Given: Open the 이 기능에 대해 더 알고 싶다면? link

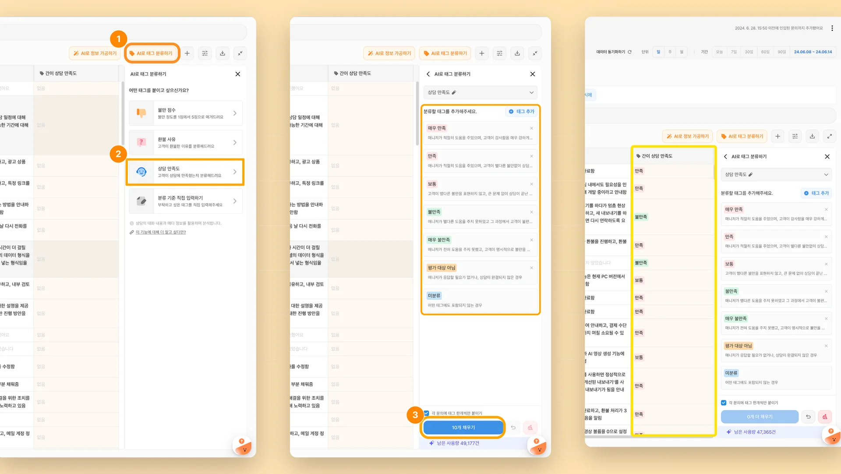Looking at the screenshot, I should point(160,232).
